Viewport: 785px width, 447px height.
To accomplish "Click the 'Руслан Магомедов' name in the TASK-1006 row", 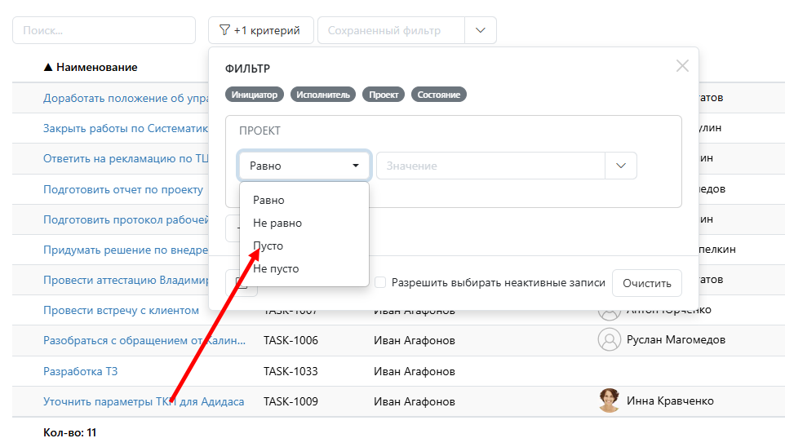I will 676,340.
